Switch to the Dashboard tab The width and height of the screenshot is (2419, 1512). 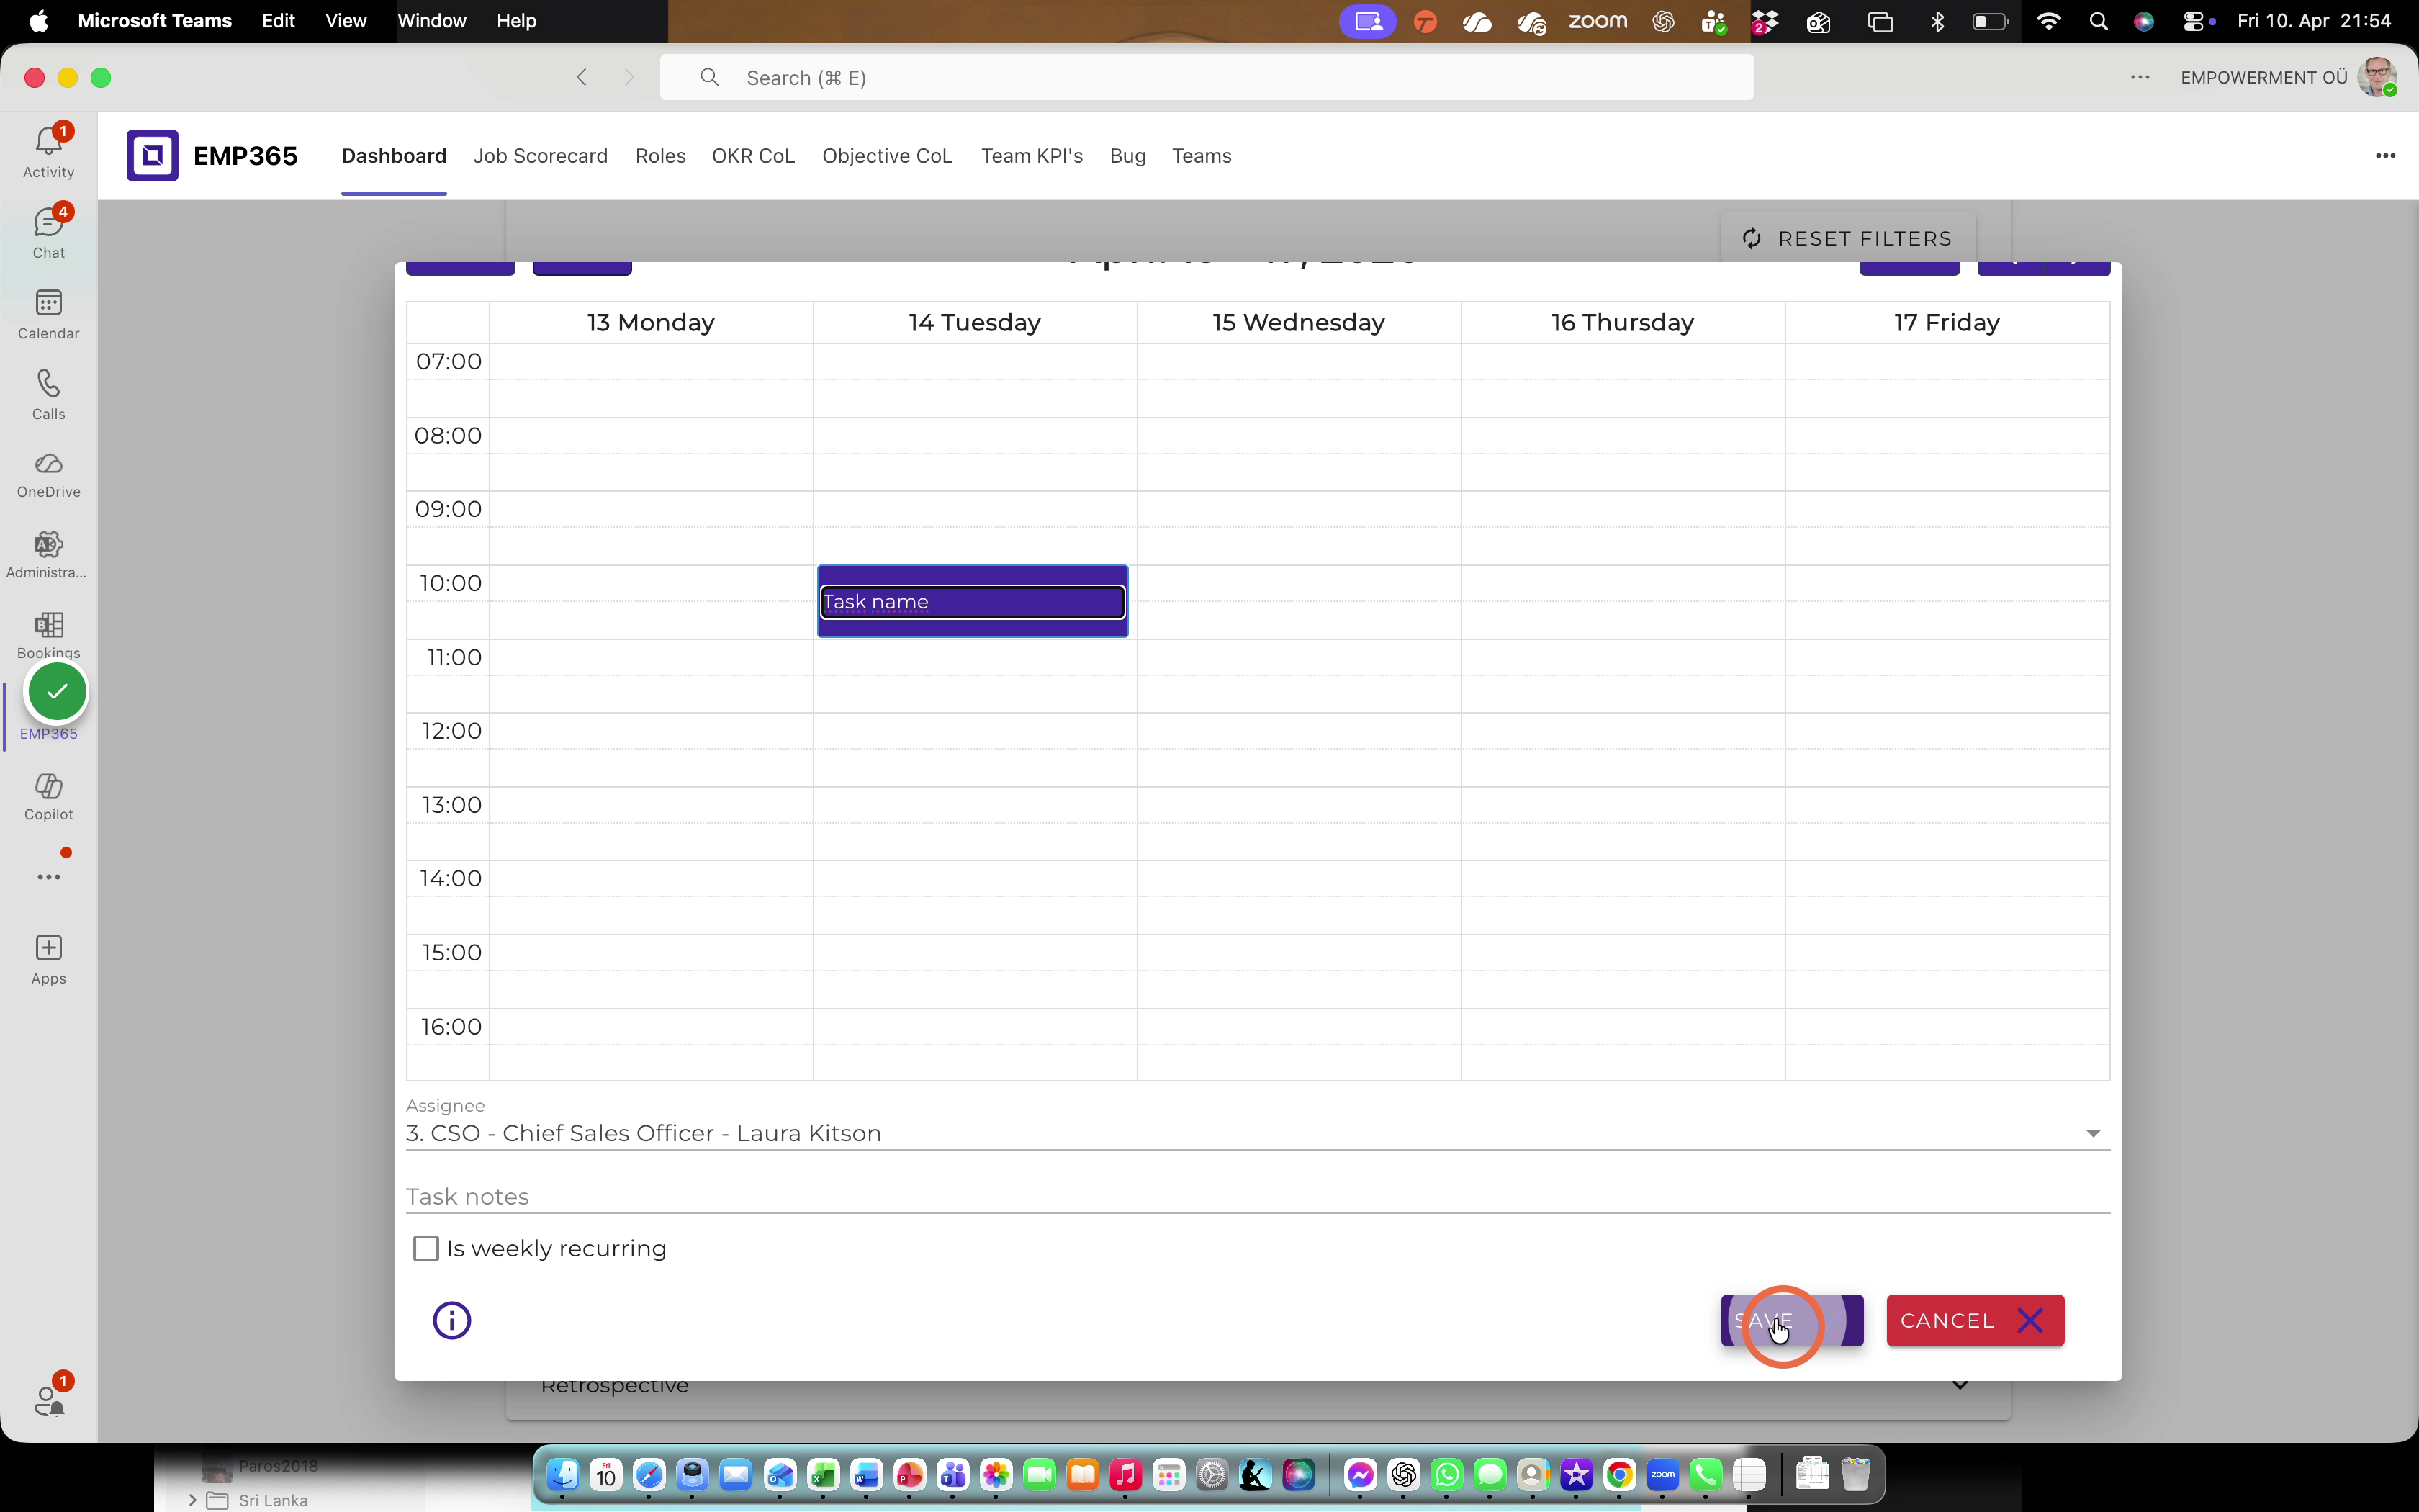[394, 156]
